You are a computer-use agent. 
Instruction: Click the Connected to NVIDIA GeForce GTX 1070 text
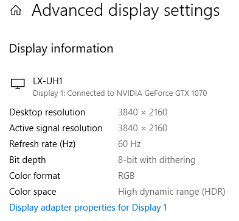point(137,93)
